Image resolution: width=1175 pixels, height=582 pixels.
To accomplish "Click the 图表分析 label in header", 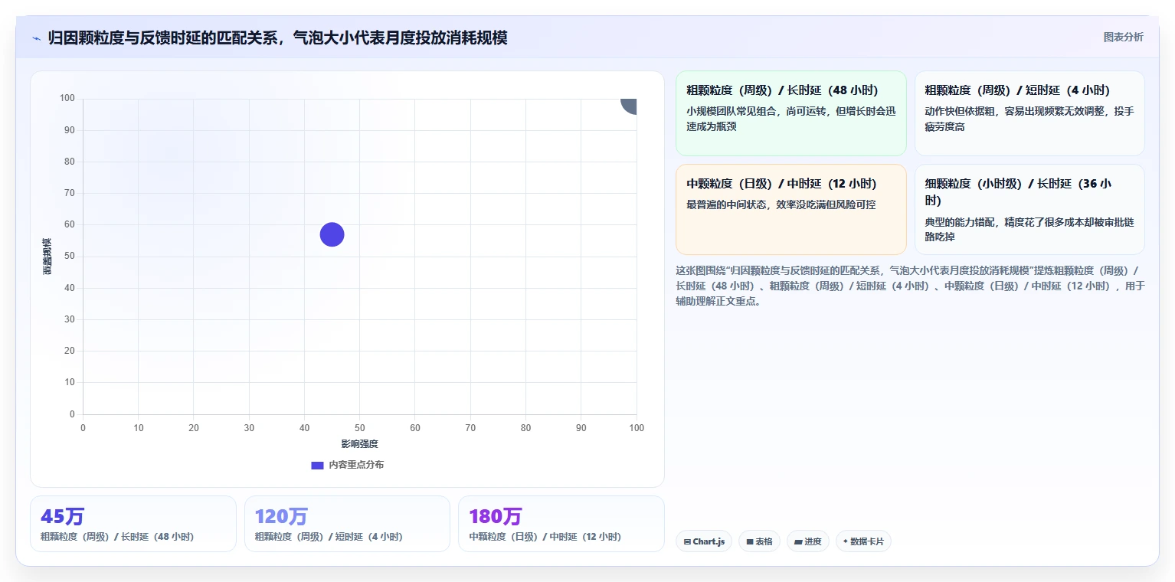I will pos(1123,38).
